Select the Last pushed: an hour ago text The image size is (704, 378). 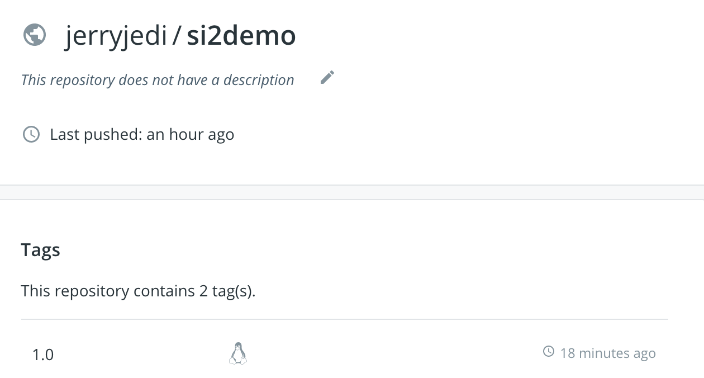pos(142,134)
